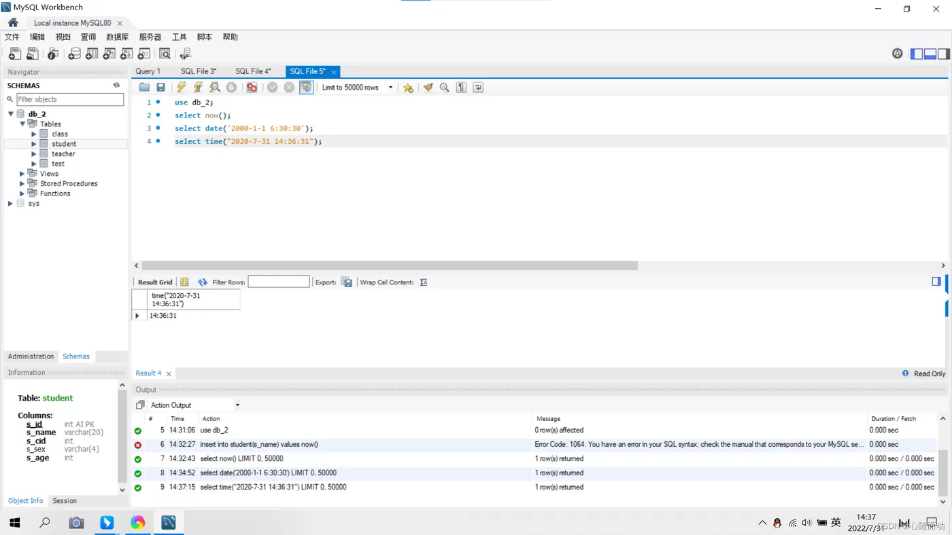Image resolution: width=952 pixels, height=535 pixels.
Task: Reconnect to DBMS icon
Action: click(185, 54)
